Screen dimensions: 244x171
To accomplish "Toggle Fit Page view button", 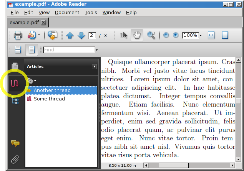I will click(x=225, y=35).
